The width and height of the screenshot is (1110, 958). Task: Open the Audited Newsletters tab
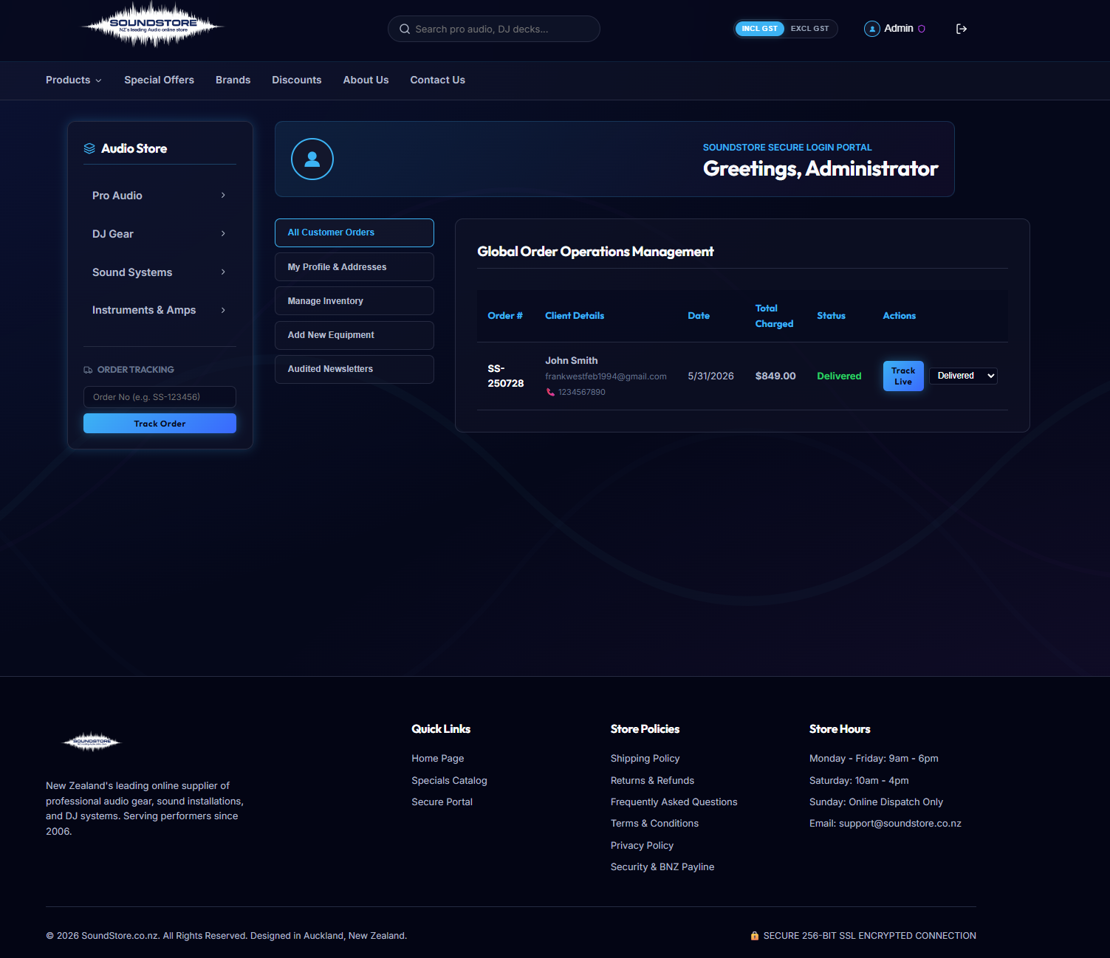354,369
